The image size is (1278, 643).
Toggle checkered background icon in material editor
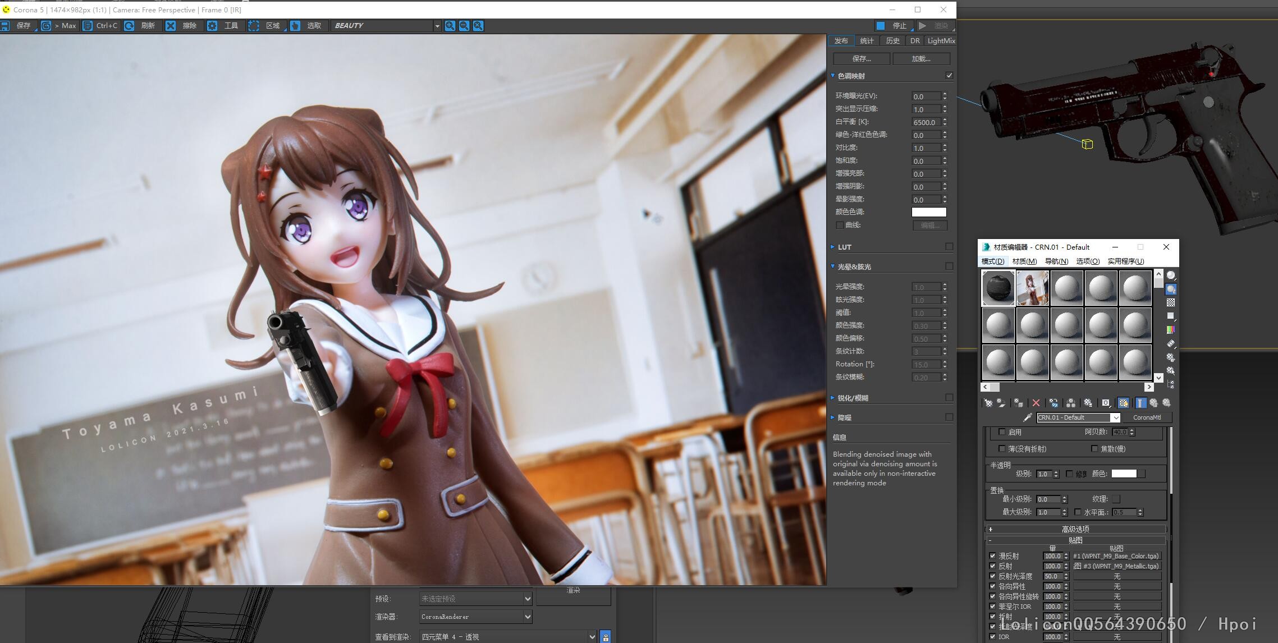pos(1171,302)
